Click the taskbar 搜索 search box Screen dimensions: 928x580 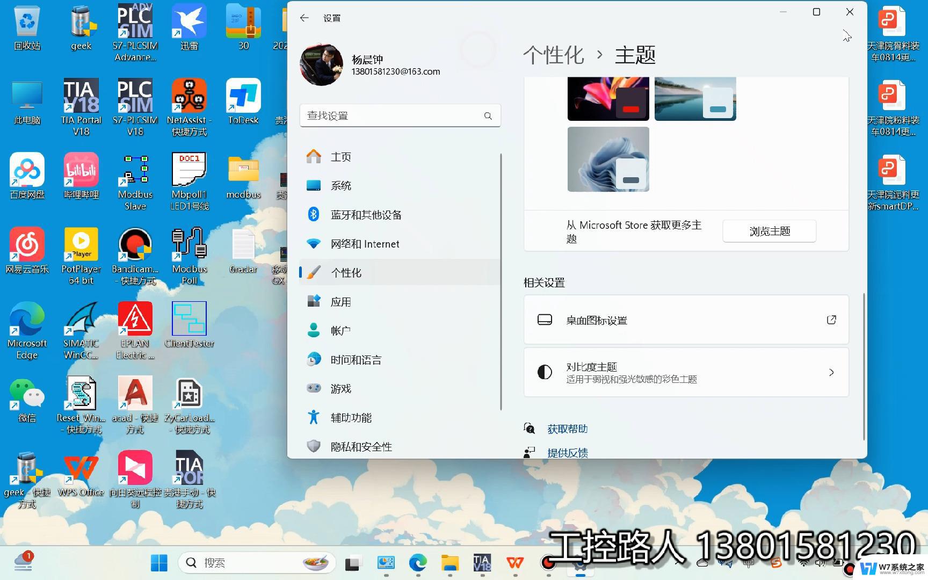[x=257, y=563]
